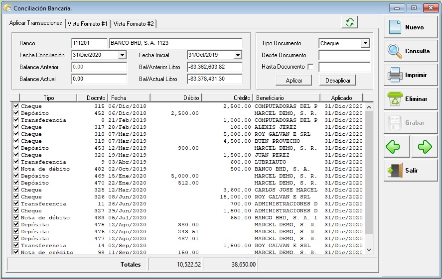
Task: Click the green refresh icon button
Action: [350, 22]
